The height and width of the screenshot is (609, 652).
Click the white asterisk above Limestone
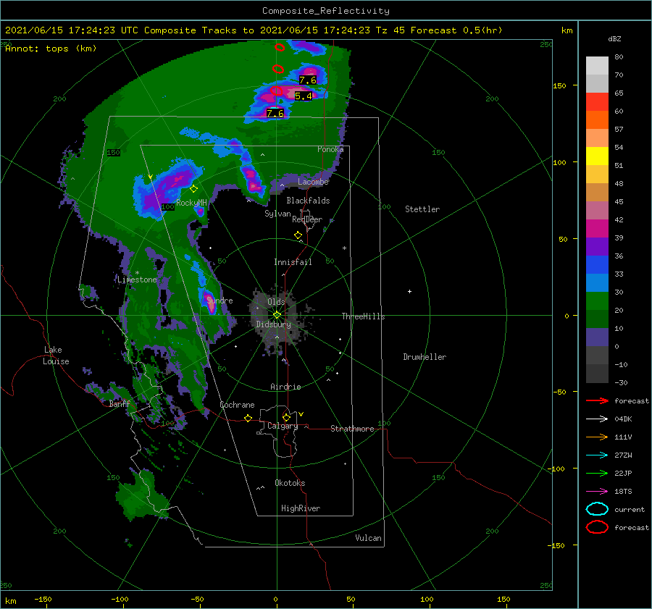pyautogui.click(x=137, y=273)
